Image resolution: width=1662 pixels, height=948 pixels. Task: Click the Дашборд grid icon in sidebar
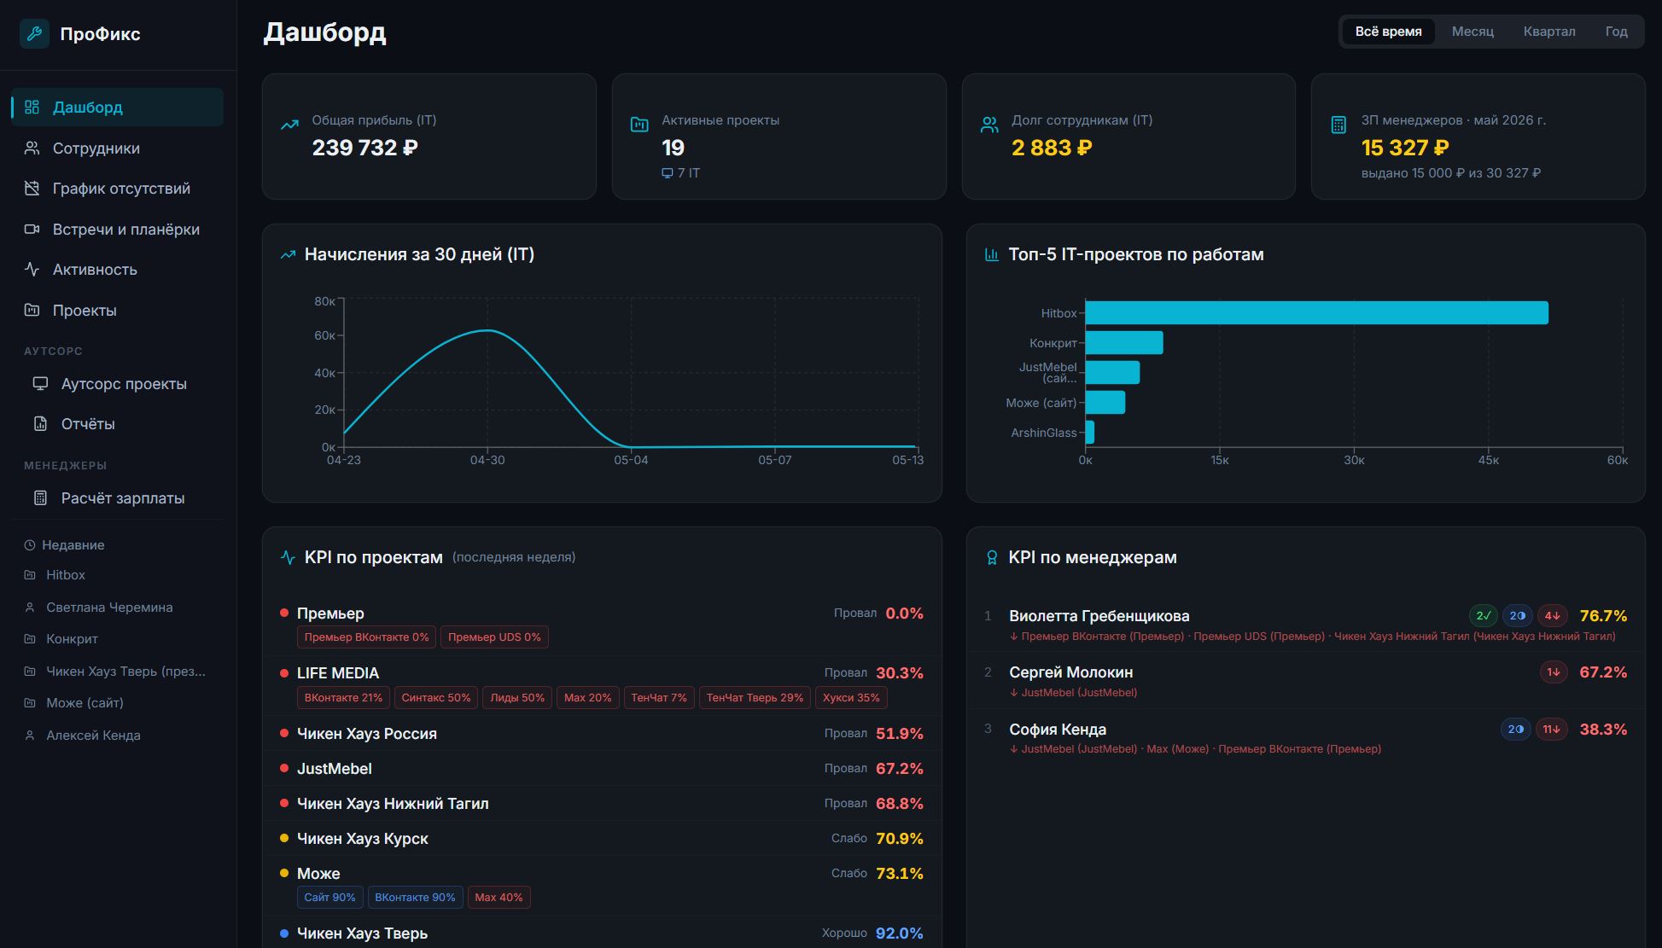pos(32,108)
